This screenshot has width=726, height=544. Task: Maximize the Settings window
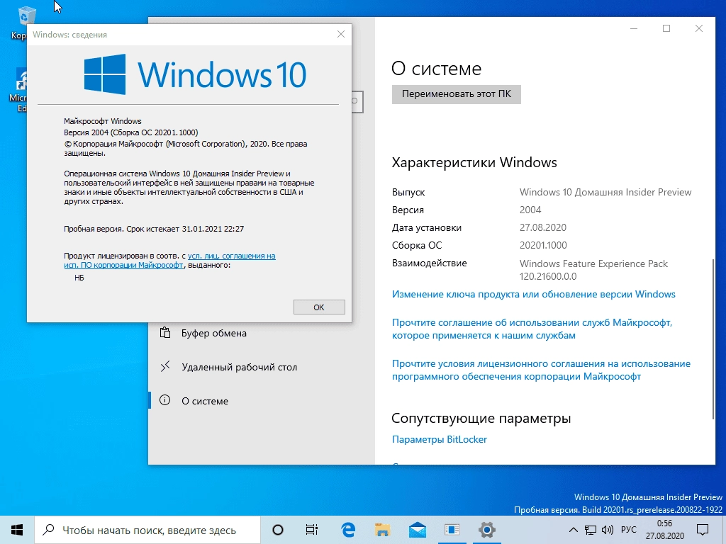666,28
